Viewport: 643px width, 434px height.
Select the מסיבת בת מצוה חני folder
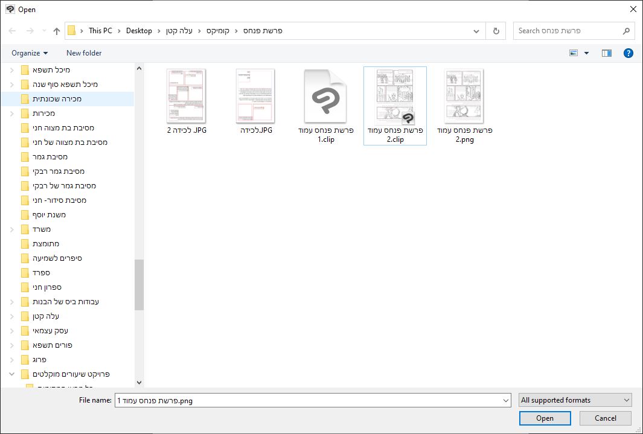pos(63,128)
